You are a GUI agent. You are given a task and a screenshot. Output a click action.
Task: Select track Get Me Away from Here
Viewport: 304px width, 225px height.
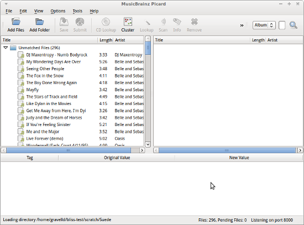(56, 111)
